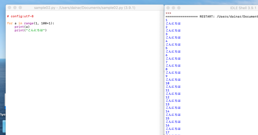Click output number 7 in shell

(x=167, y=62)
